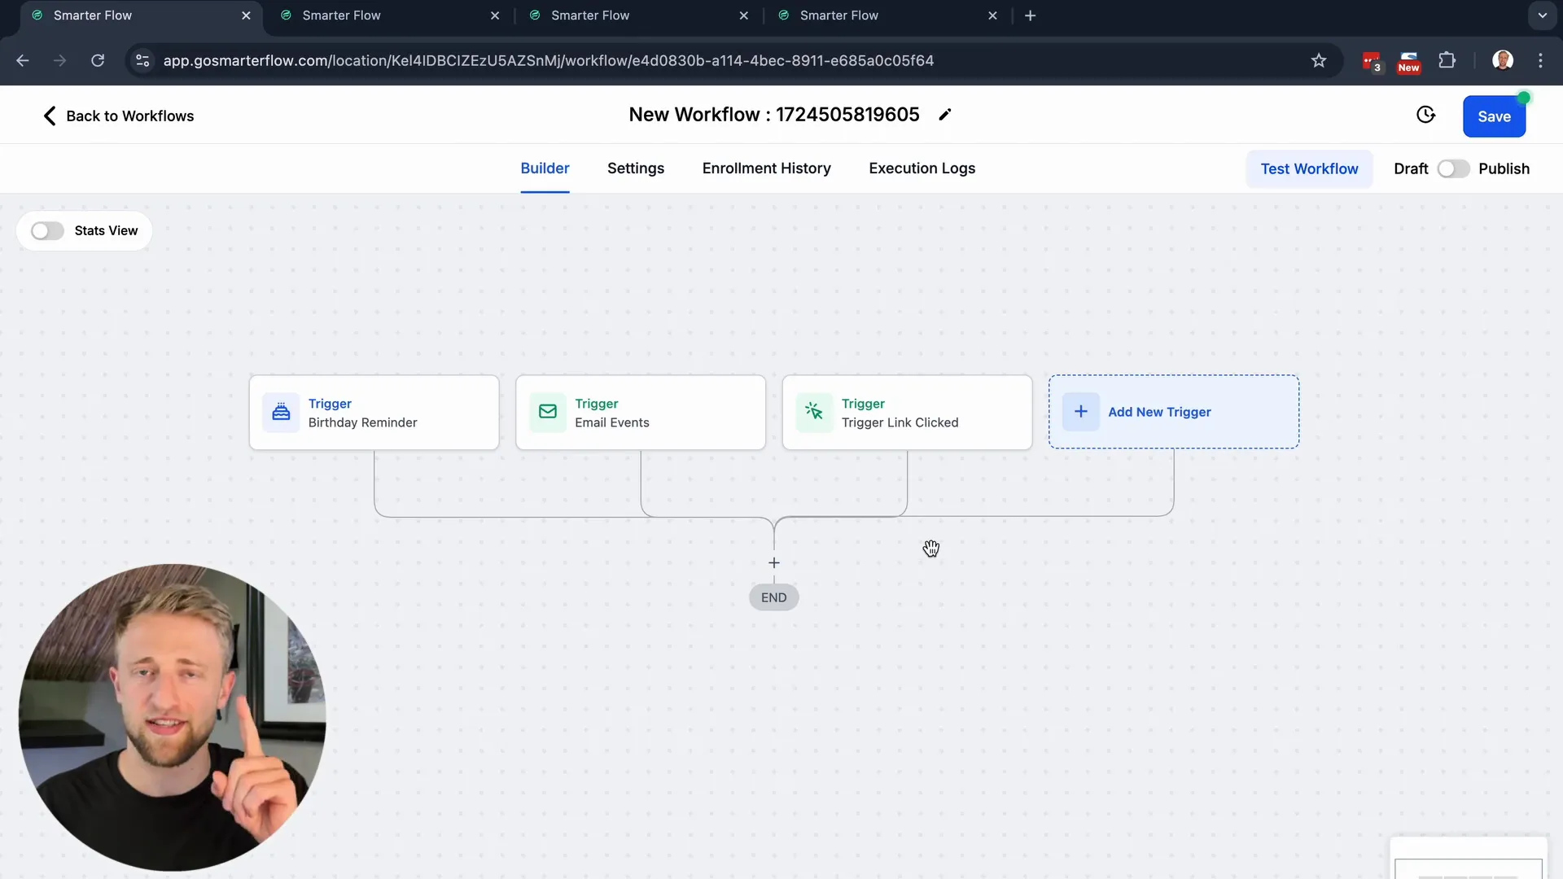Image resolution: width=1563 pixels, height=879 pixels.
Task: Expand the tab search dropdown arrow
Action: (x=1542, y=15)
